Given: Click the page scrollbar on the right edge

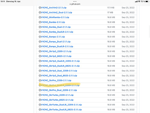Looking at the screenshot, I should coord(149,31).
